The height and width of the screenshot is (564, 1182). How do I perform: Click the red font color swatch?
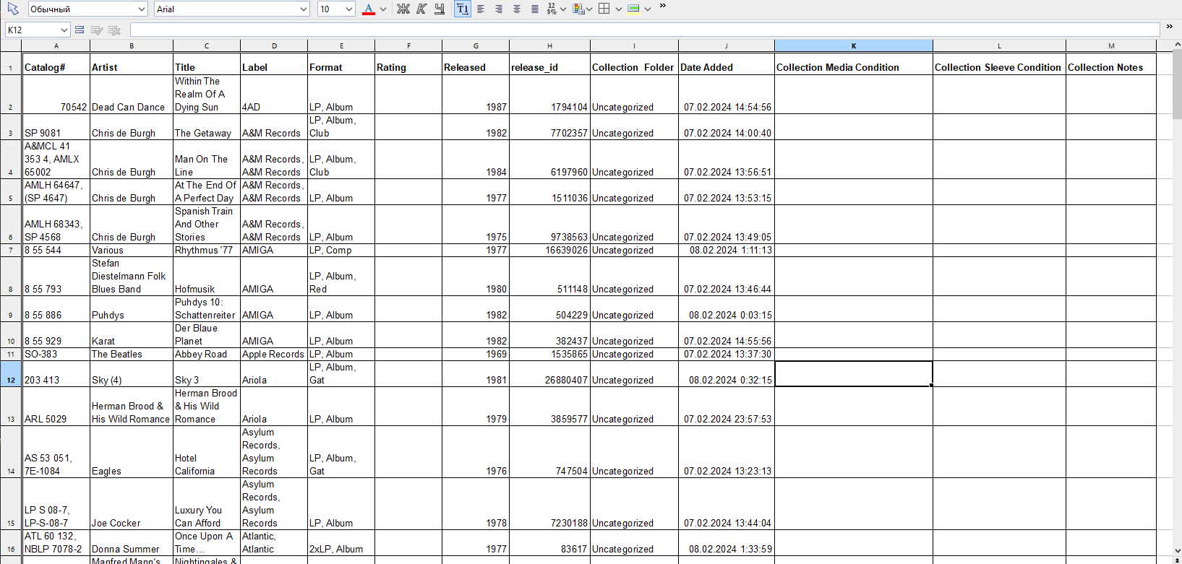click(x=369, y=9)
